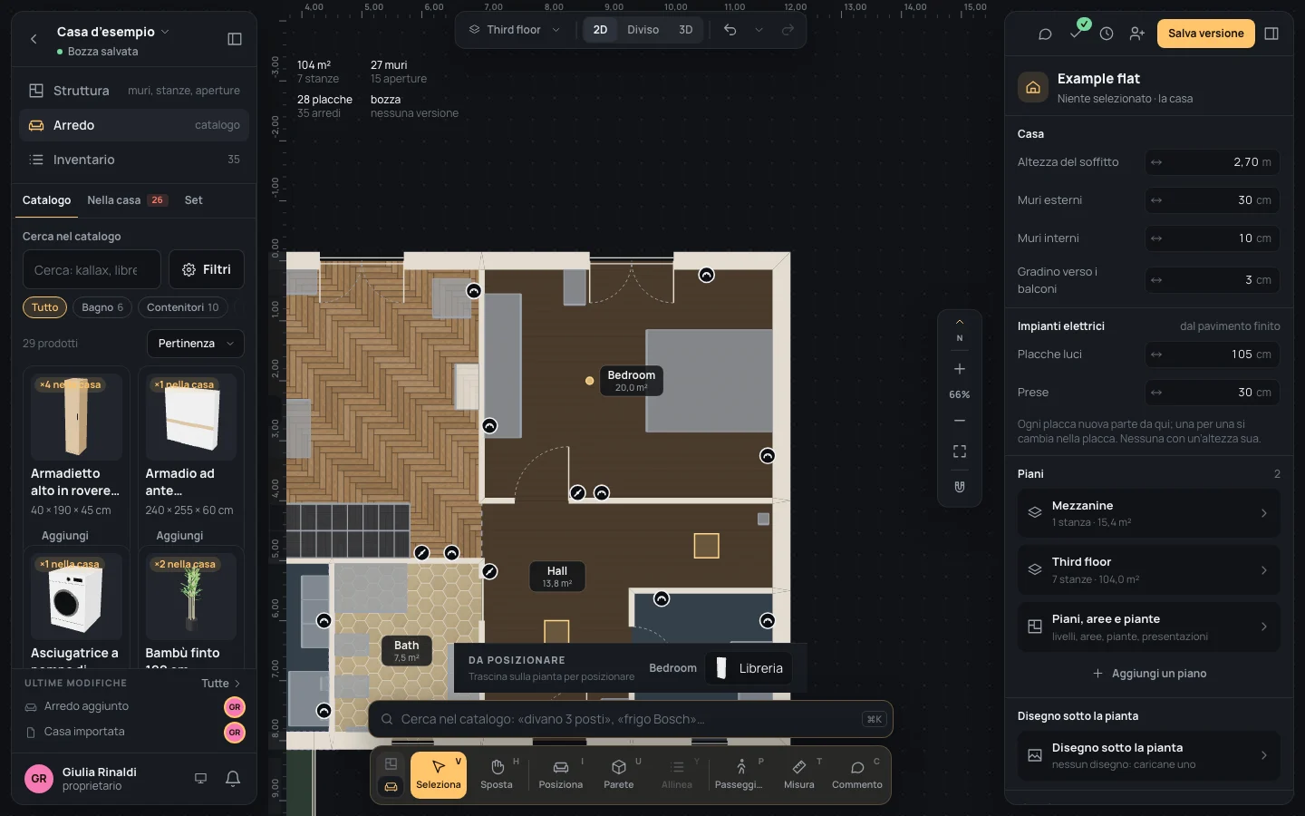1305x816 pixels.
Task: Filter catalog by Bagno chip
Action: 102,307
